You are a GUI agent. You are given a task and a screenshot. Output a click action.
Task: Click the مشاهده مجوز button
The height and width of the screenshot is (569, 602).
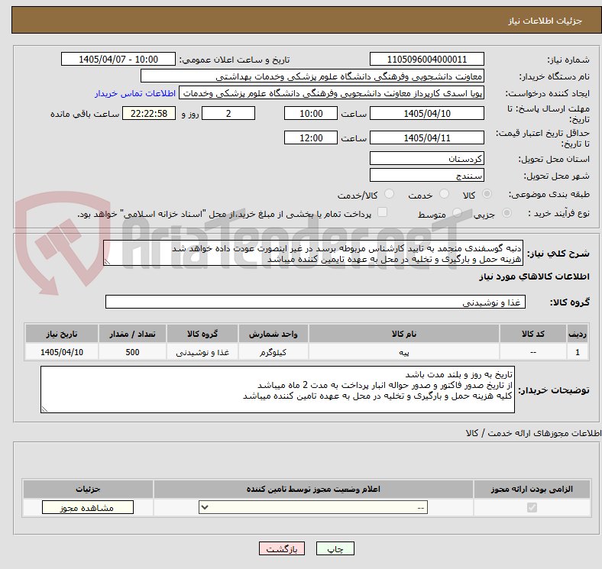pyautogui.click(x=88, y=508)
